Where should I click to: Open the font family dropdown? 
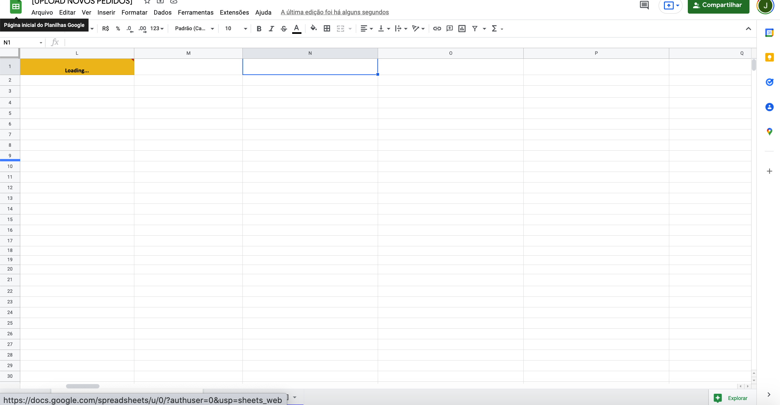click(x=194, y=29)
